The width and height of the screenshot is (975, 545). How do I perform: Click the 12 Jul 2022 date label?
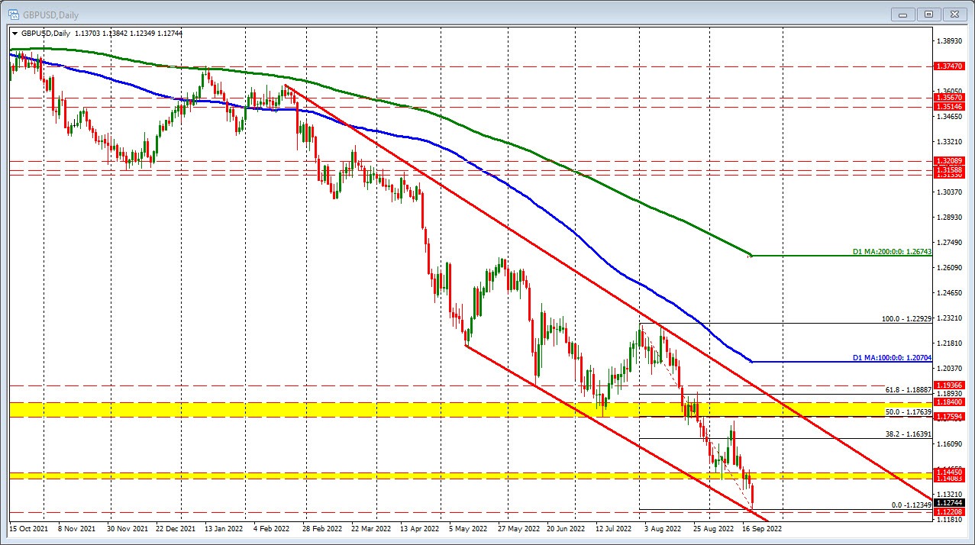click(x=613, y=527)
